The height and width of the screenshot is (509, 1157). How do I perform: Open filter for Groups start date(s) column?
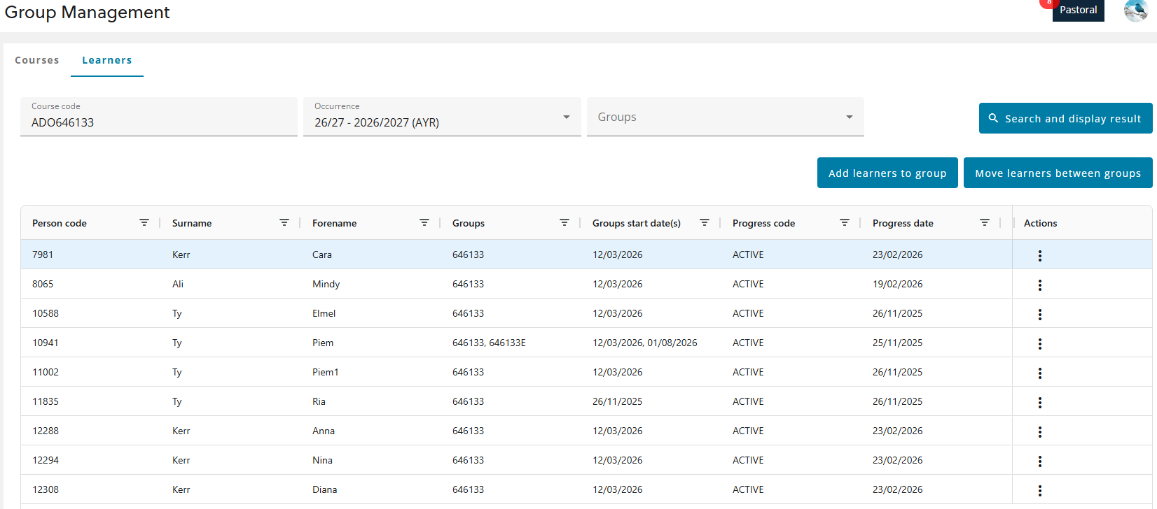click(705, 223)
